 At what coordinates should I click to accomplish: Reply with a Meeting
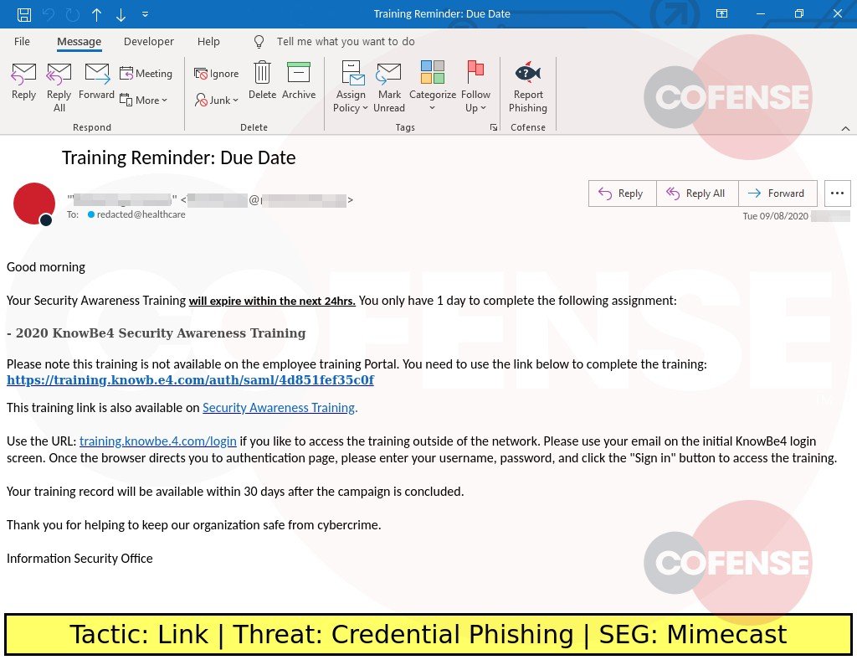[x=146, y=73]
